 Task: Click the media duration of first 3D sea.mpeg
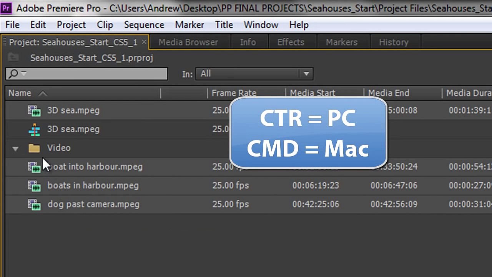(470, 110)
